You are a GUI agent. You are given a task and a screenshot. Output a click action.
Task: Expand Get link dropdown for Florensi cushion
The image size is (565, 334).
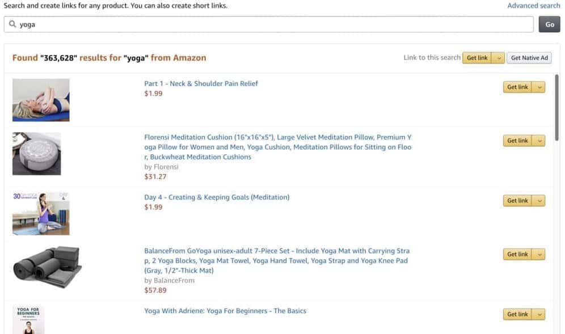pos(539,141)
